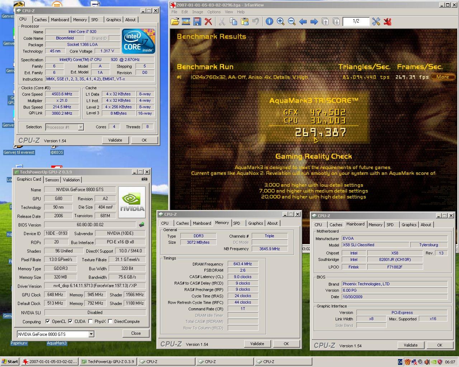The width and height of the screenshot is (459, 367).
Task: Cut selection with the scissors icon
Action: click(x=222, y=22)
